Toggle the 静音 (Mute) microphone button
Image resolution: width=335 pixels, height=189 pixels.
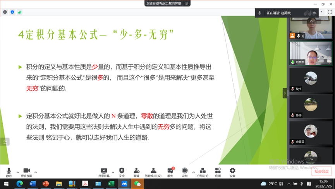pos(9,172)
